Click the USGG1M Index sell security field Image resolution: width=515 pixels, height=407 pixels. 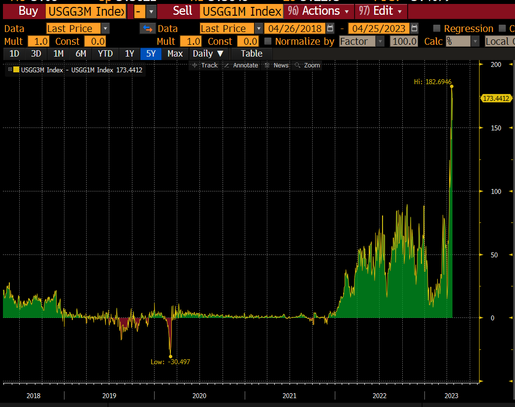click(x=241, y=12)
